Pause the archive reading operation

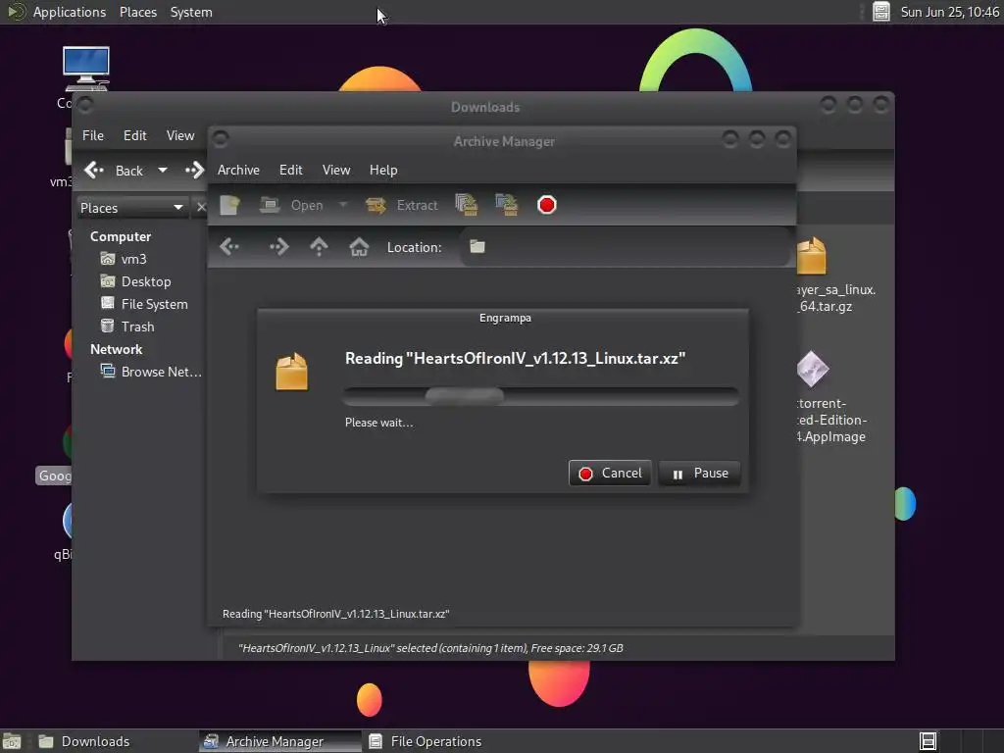coord(699,474)
